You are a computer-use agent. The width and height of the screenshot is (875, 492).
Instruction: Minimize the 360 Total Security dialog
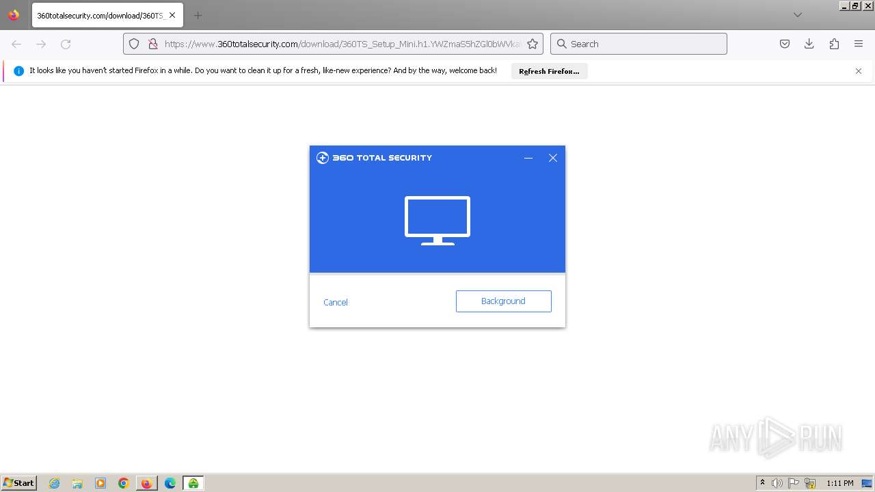(x=528, y=158)
